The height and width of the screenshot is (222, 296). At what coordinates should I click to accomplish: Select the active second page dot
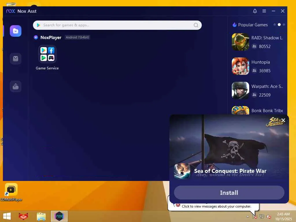279,25
